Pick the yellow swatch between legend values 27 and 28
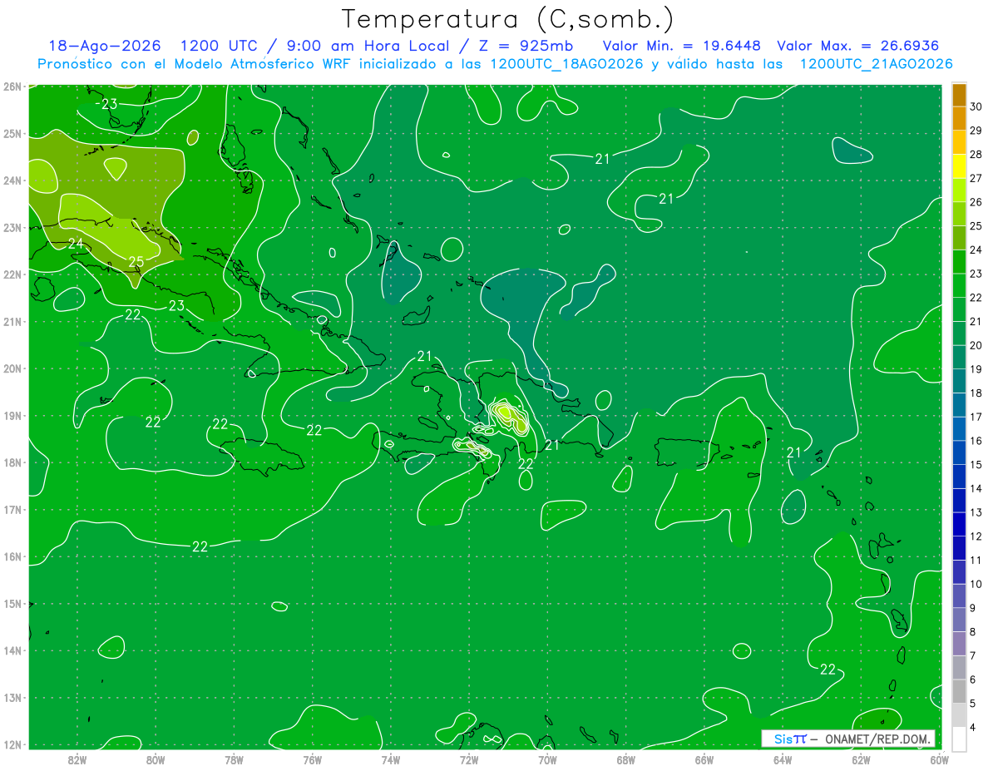Screen dimensions: 998x771 click(x=959, y=166)
